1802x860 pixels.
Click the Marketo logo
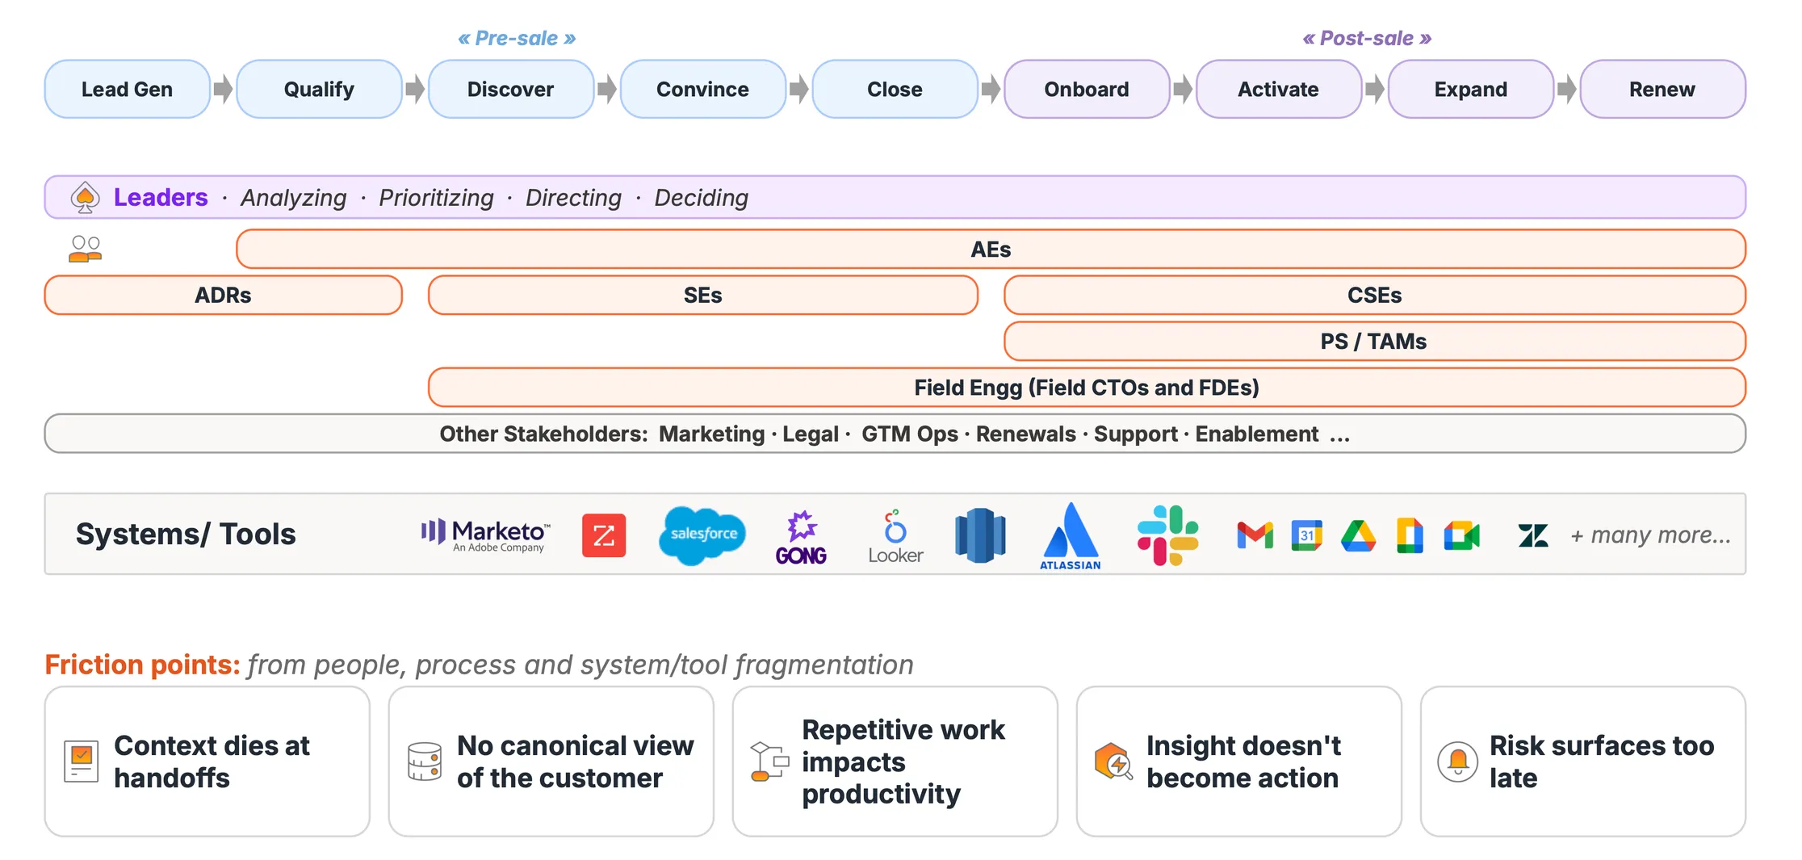485,535
